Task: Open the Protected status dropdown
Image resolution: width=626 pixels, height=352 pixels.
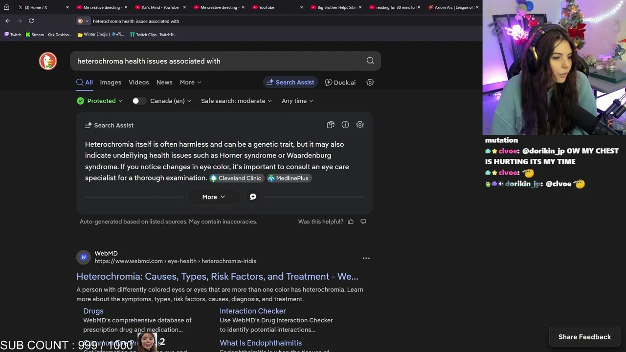Action: point(100,101)
